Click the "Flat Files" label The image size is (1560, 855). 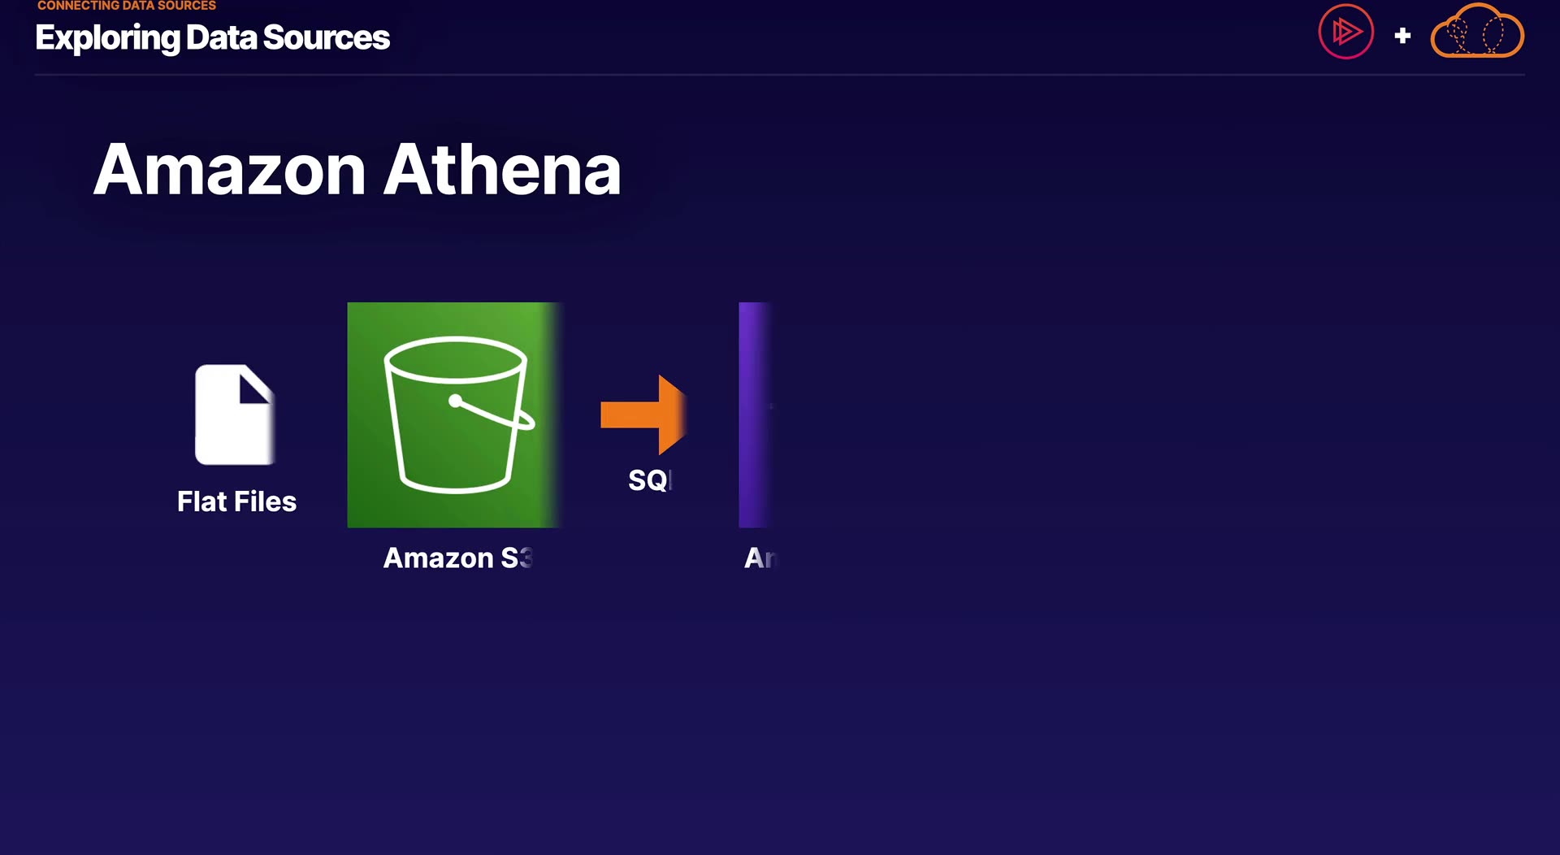pyautogui.click(x=236, y=501)
